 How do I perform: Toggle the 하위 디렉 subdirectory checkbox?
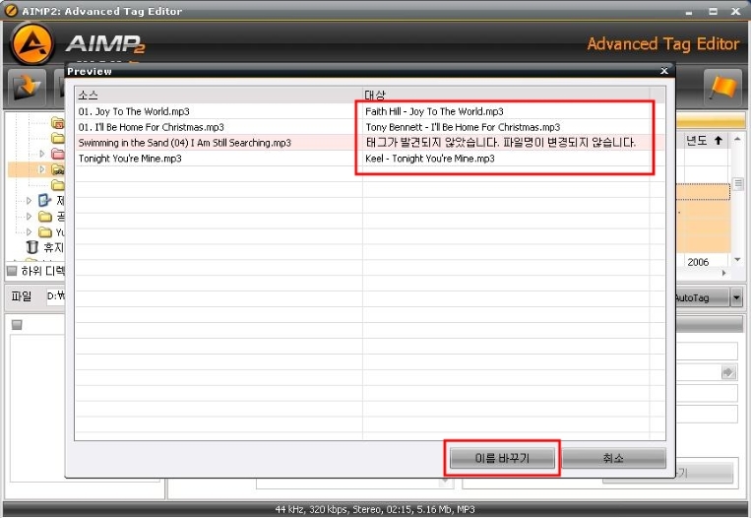12,271
